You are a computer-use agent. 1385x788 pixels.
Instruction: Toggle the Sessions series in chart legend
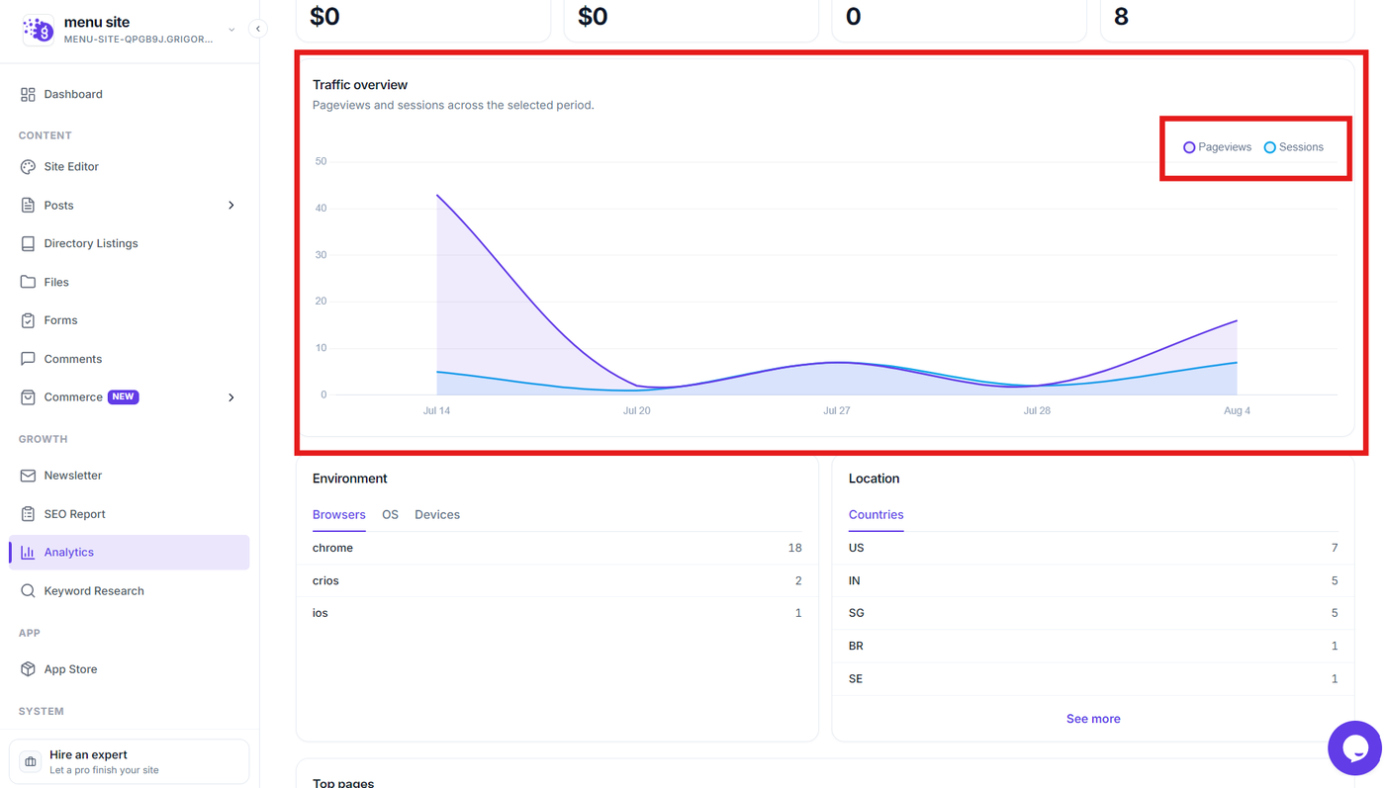(1293, 147)
